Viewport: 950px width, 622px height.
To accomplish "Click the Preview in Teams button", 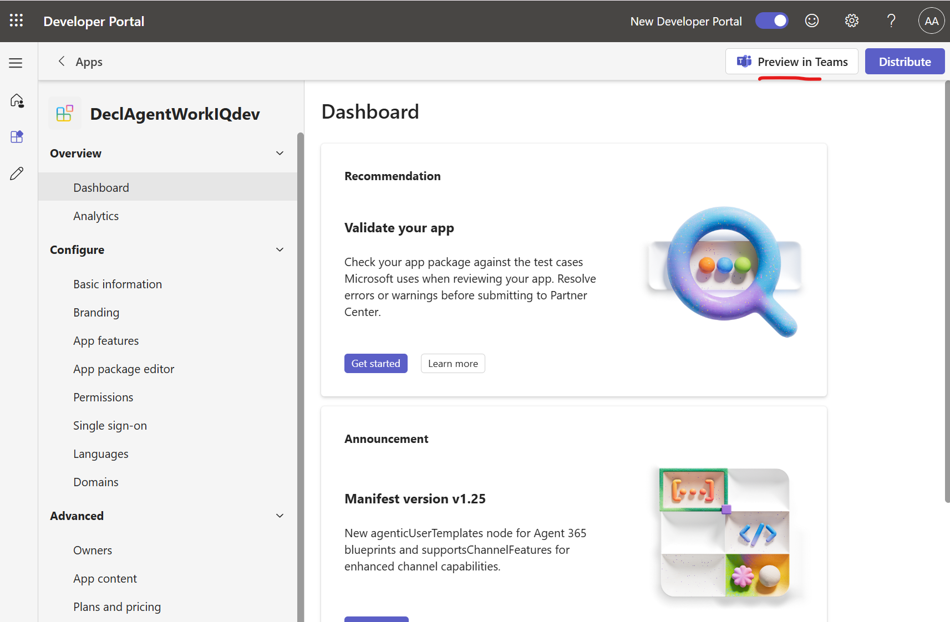I will [791, 62].
